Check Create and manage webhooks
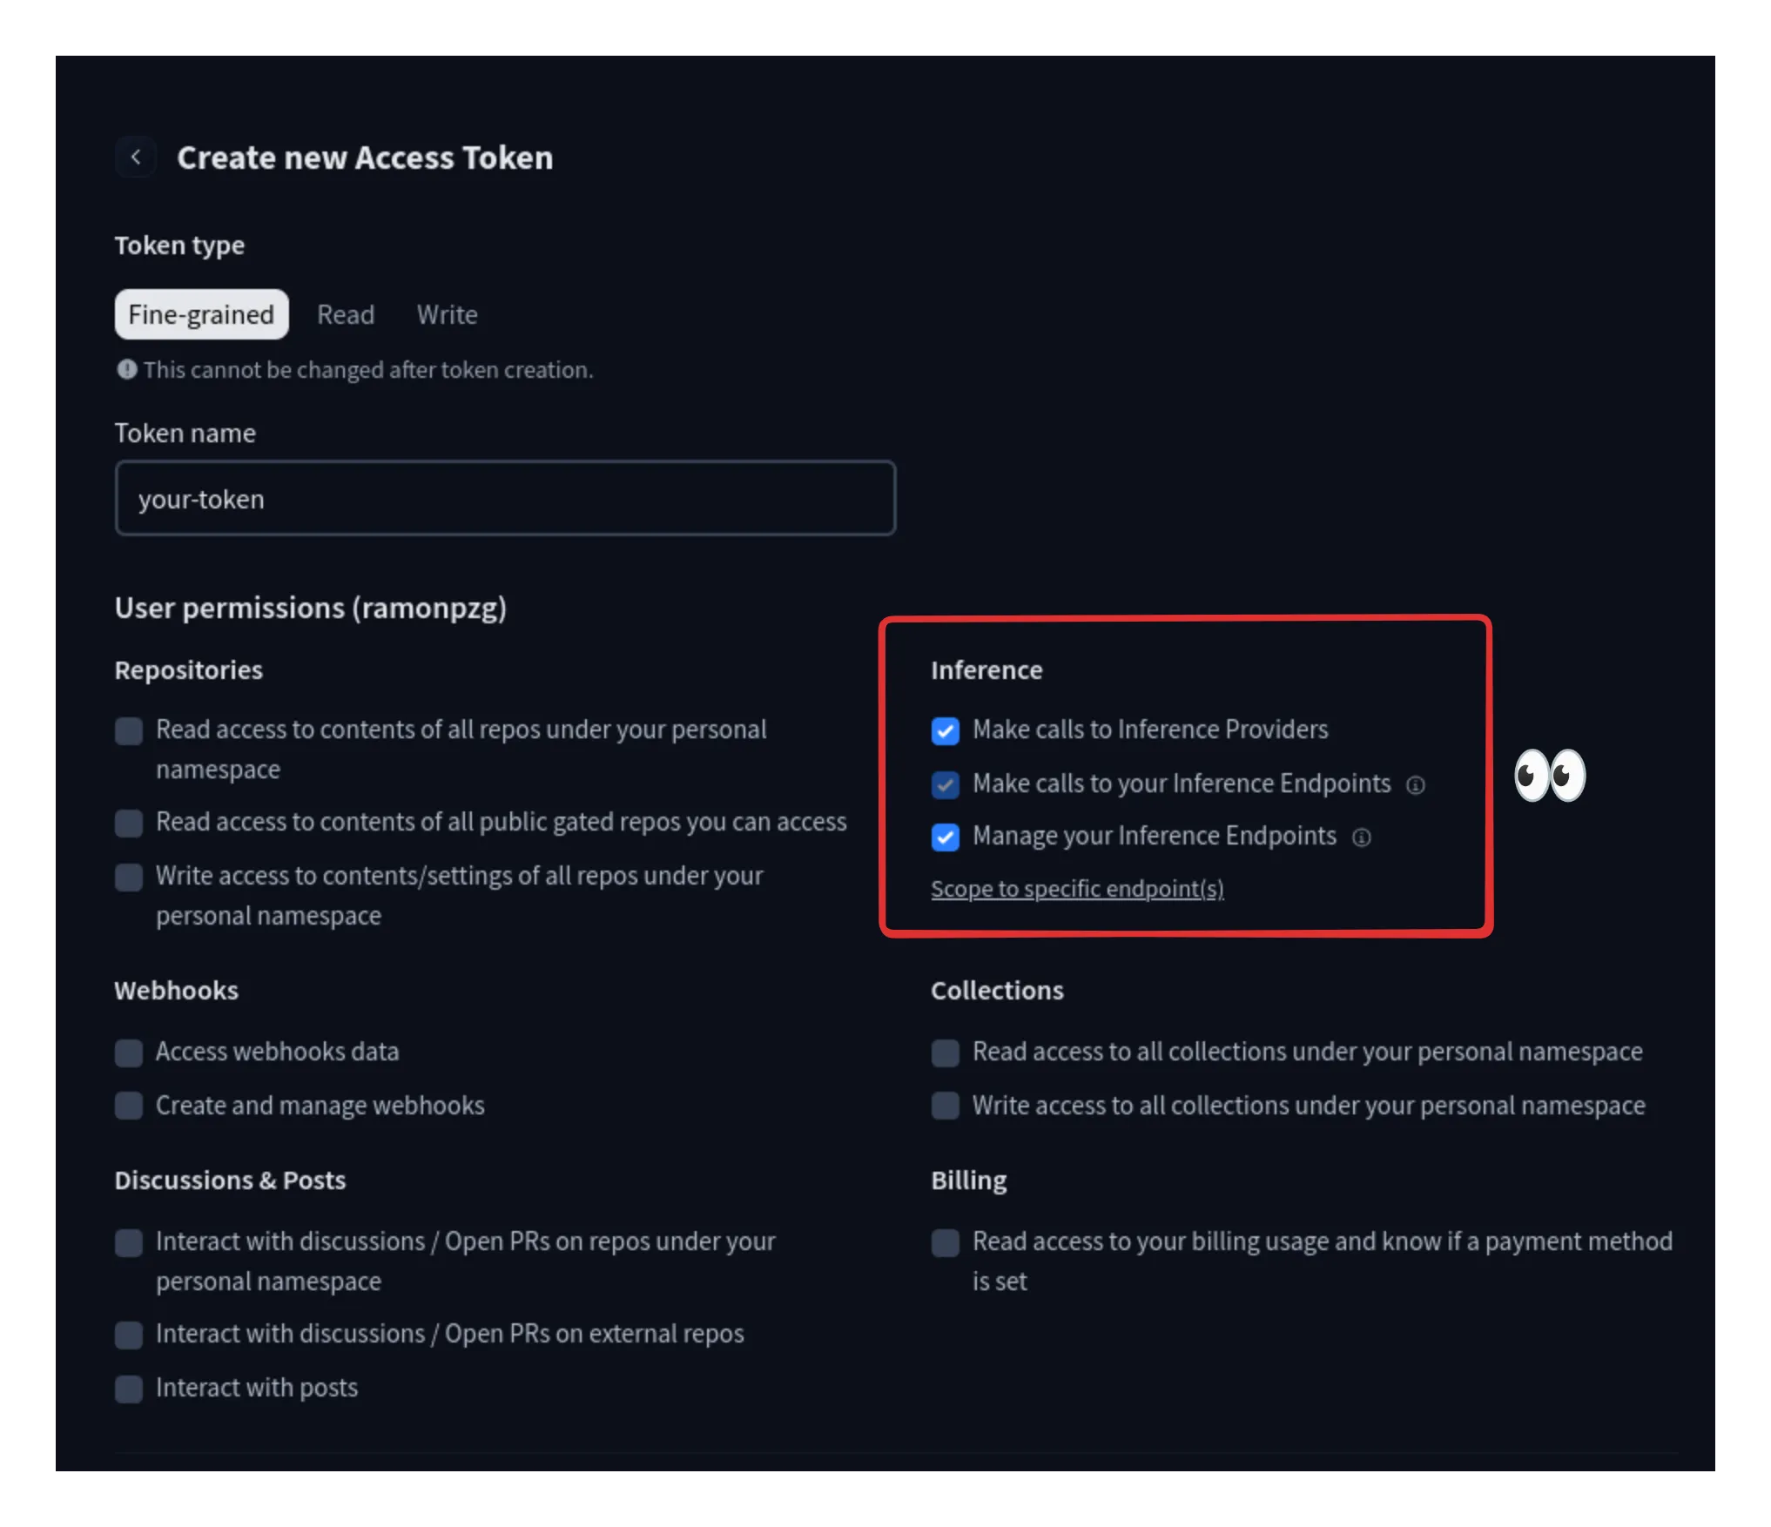1771x1527 pixels. [x=129, y=1106]
